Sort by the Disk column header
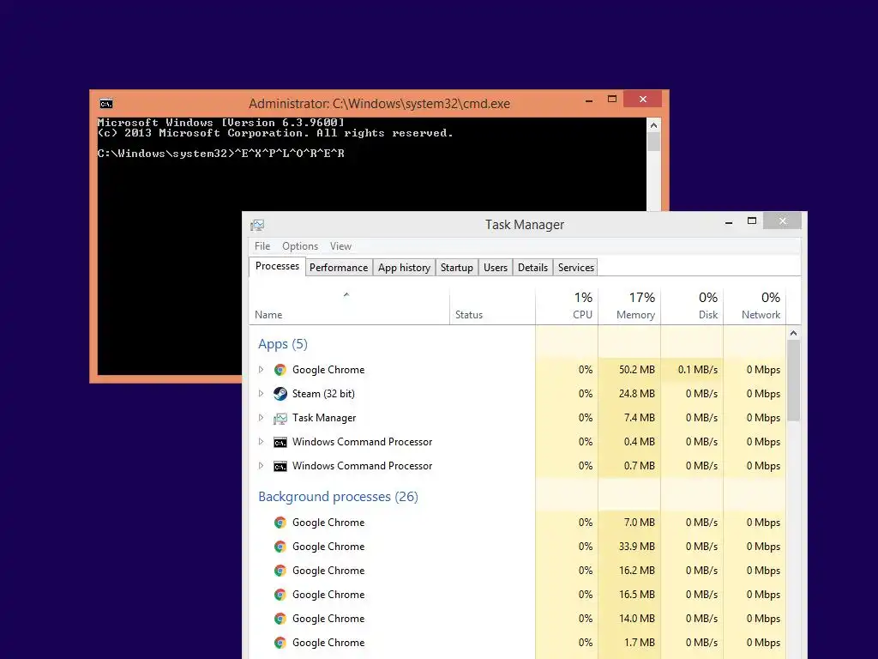 click(x=692, y=306)
